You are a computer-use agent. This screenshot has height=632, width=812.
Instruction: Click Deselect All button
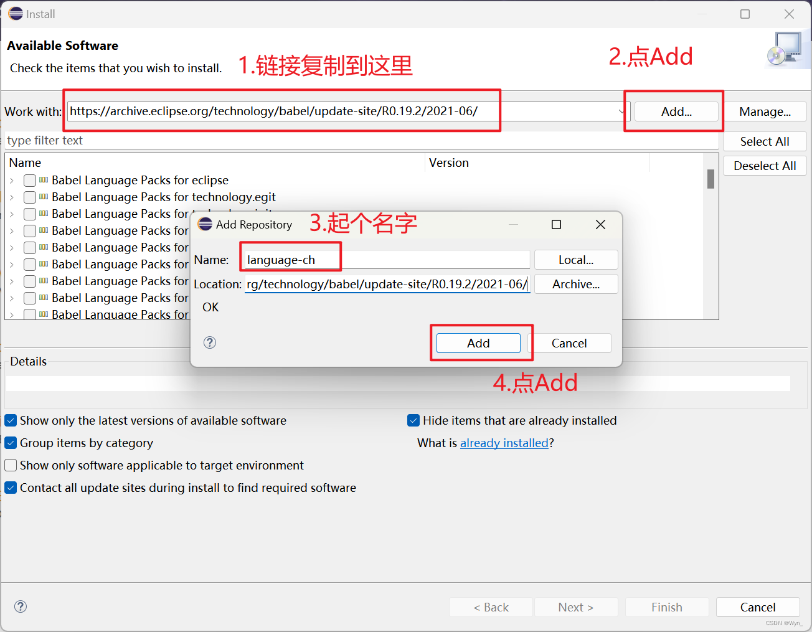click(765, 166)
